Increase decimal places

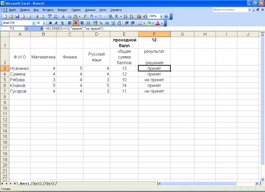[x=113, y=23]
